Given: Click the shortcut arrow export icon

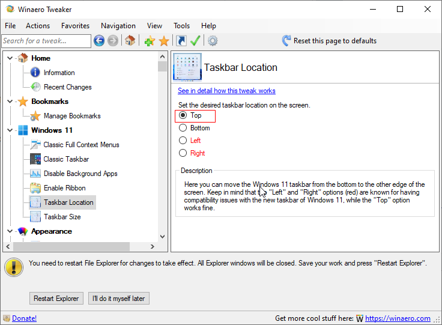Looking at the screenshot, I should [181, 41].
